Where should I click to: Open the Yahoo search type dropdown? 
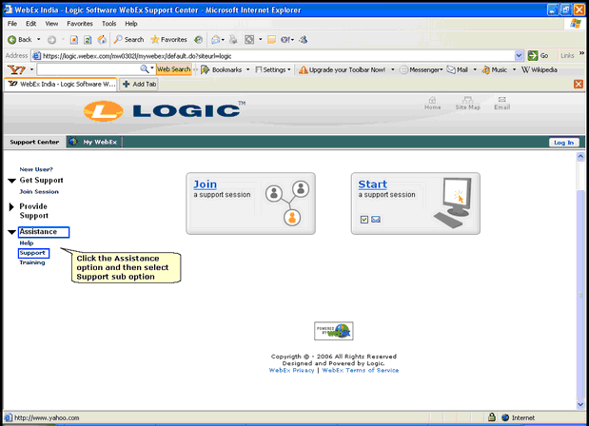tap(152, 68)
